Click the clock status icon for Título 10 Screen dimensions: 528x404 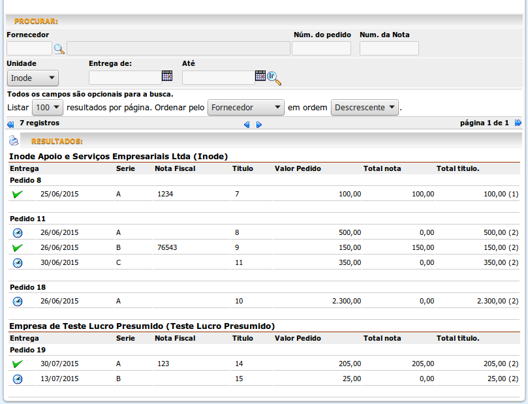click(x=18, y=302)
